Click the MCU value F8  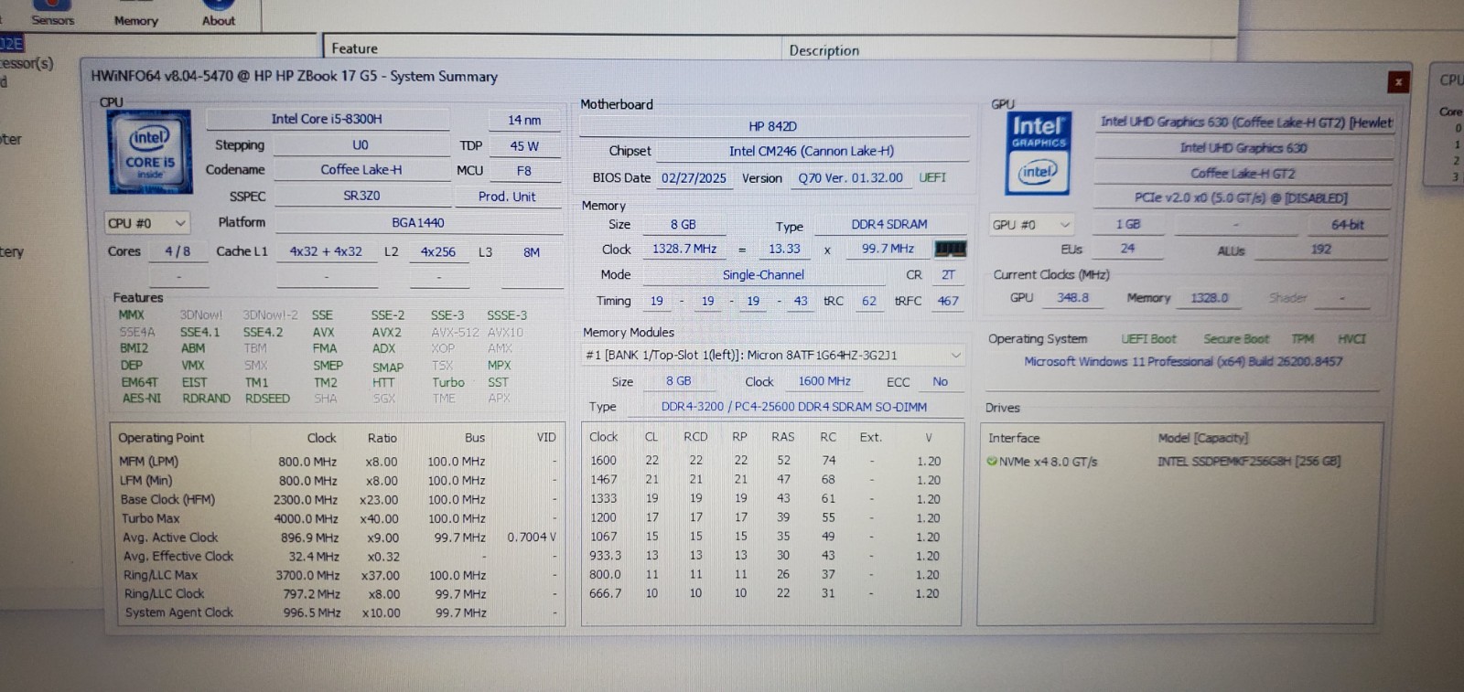pos(524,171)
